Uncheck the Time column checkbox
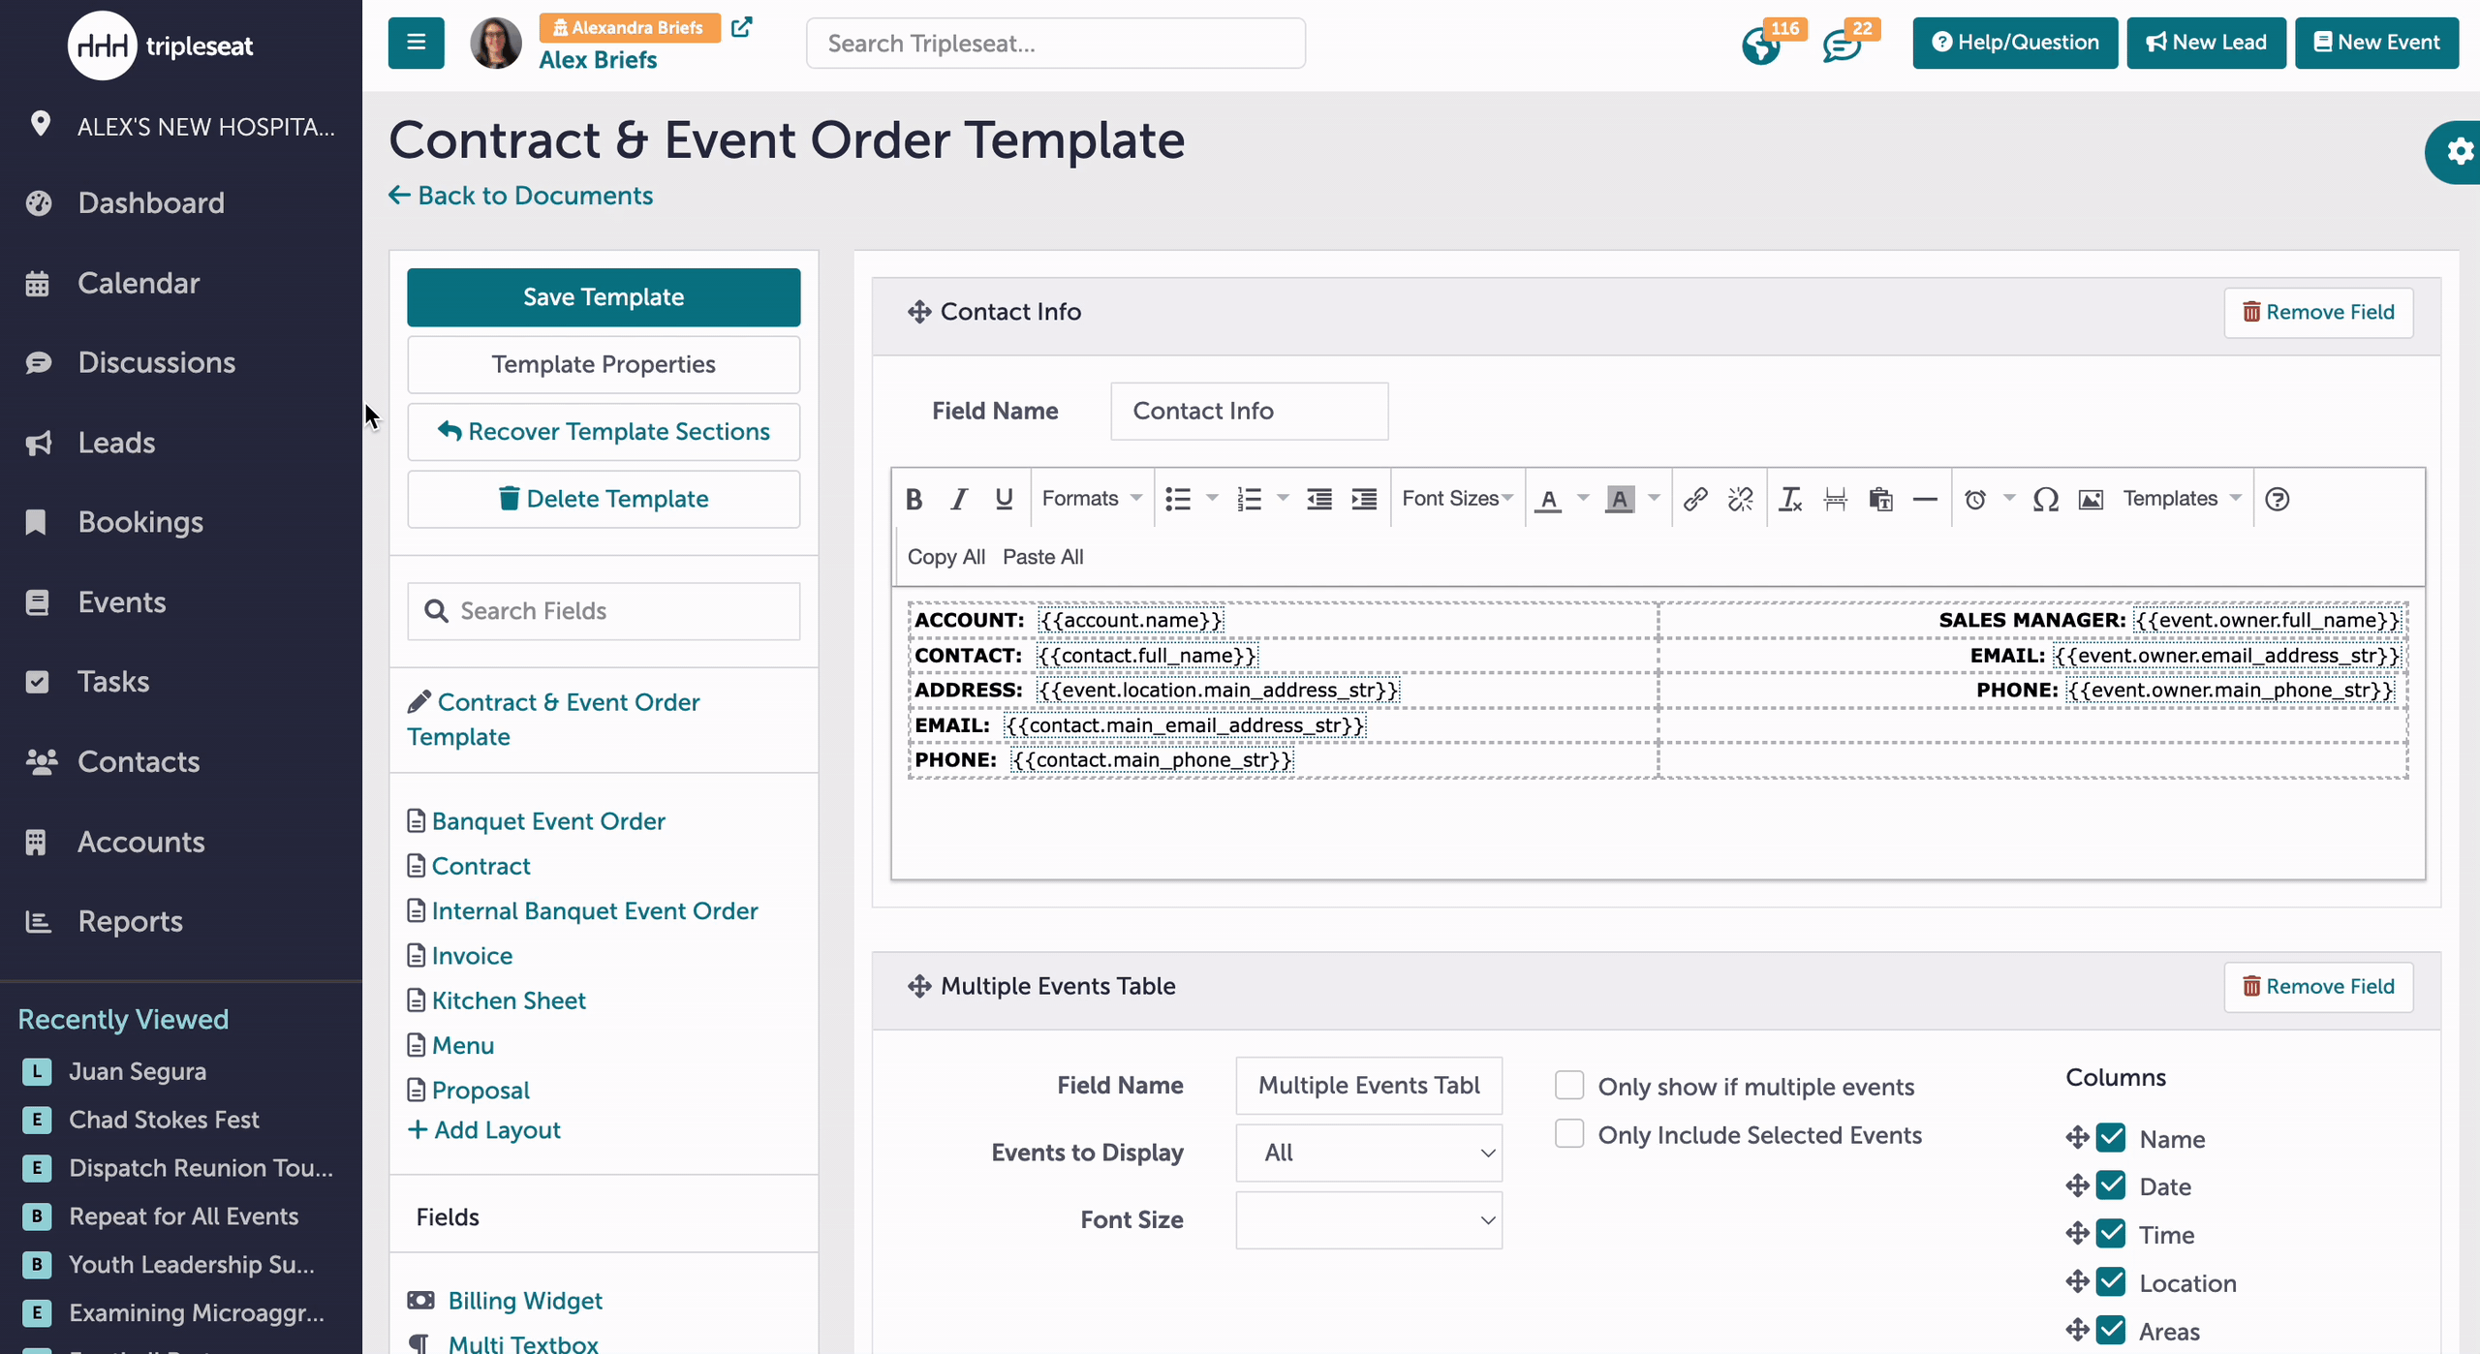This screenshot has width=2480, height=1354. click(x=2111, y=1234)
